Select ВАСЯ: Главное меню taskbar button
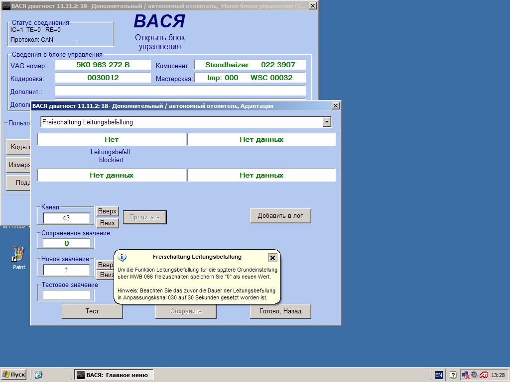The height and width of the screenshot is (382, 510). [114, 375]
